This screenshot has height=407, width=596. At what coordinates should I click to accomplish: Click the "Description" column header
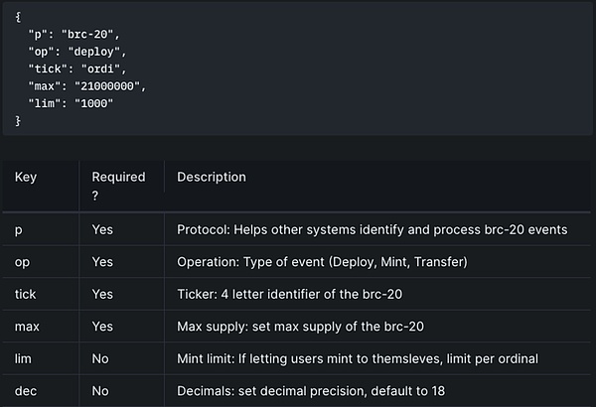click(212, 177)
